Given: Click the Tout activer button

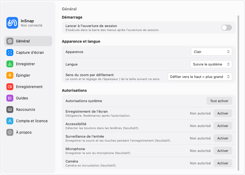Looking at the screenshot, I should (x=219, y=101).
